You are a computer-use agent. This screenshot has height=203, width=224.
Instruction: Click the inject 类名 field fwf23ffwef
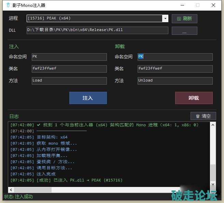(69, 69)
